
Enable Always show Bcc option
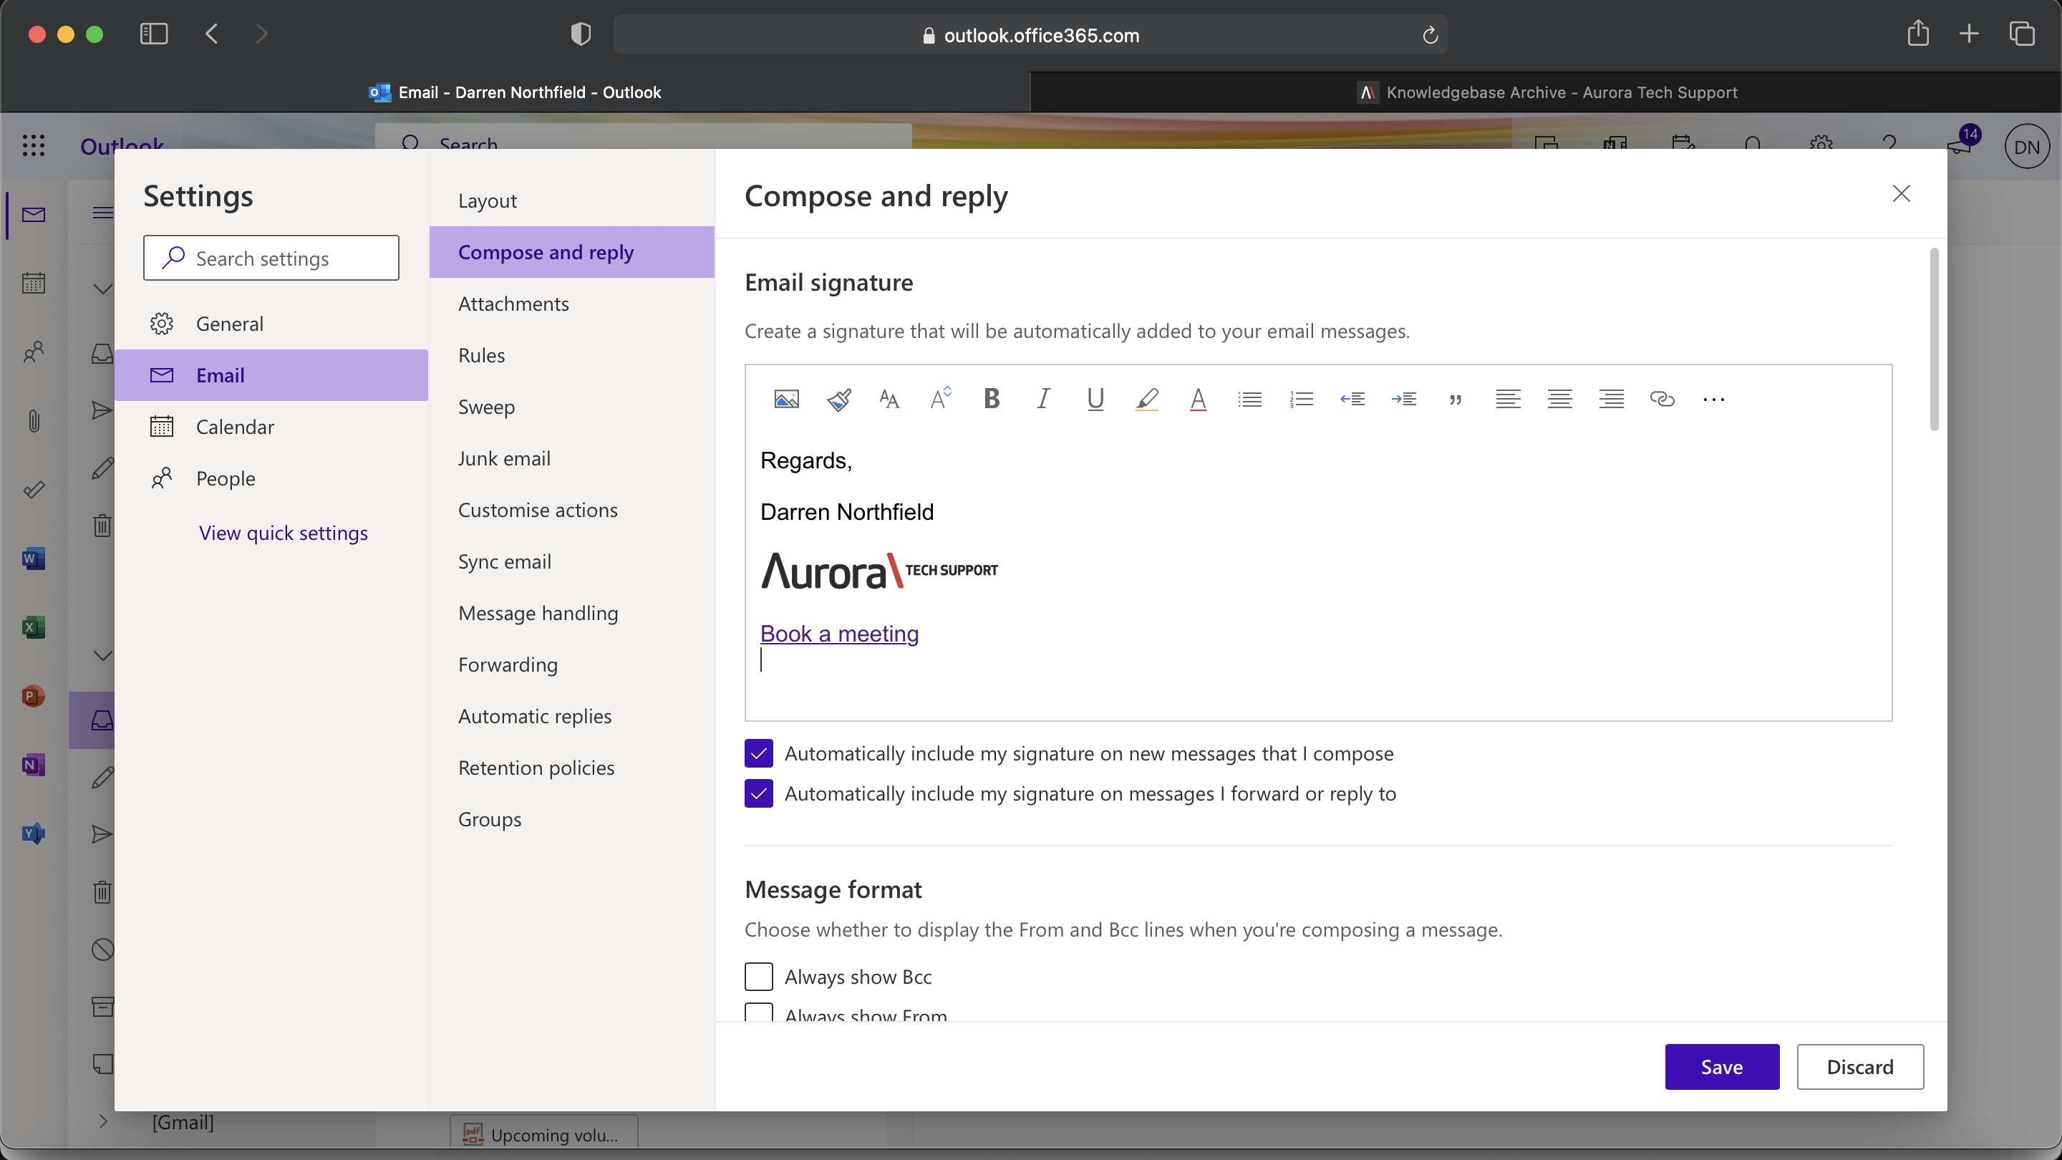pyautogui.click(x=759, y=976)
